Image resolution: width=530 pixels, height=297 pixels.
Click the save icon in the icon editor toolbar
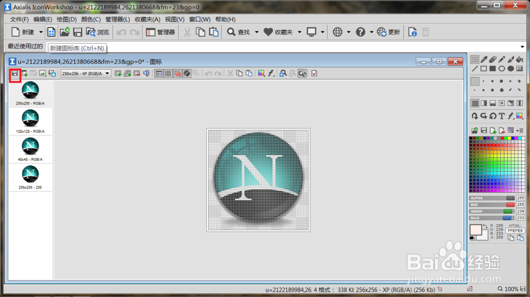point(14,73)
